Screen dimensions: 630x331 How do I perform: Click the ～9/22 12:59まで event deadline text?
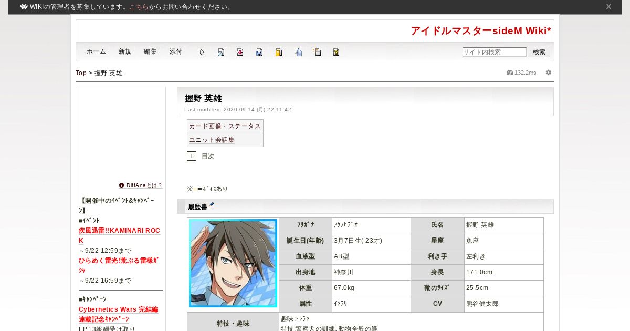tap(105, 251)
